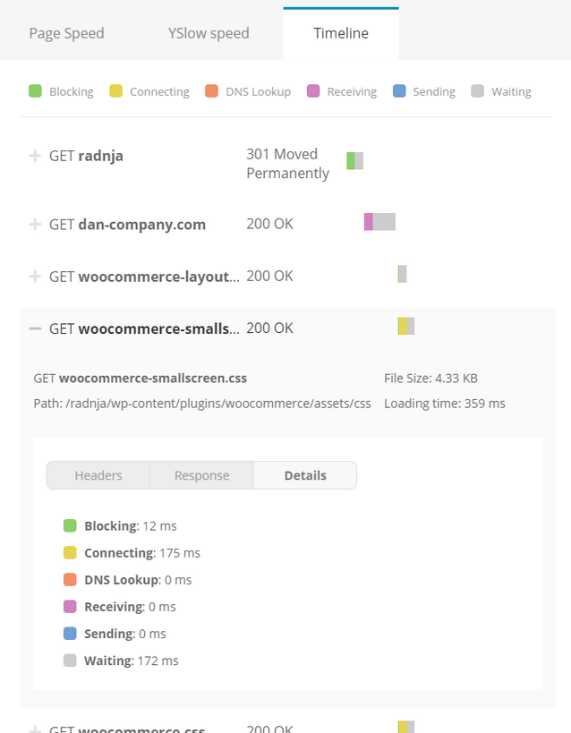The width and height of the screenshot is (571, 733).
Task: Switch to the YSlow speed tab
Action: point(209,33)
